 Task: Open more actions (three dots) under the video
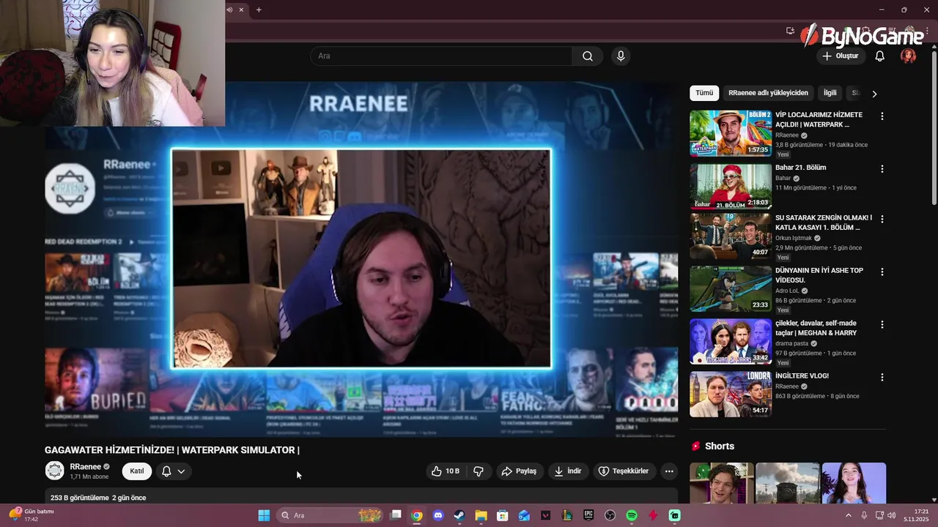point(669,471)
